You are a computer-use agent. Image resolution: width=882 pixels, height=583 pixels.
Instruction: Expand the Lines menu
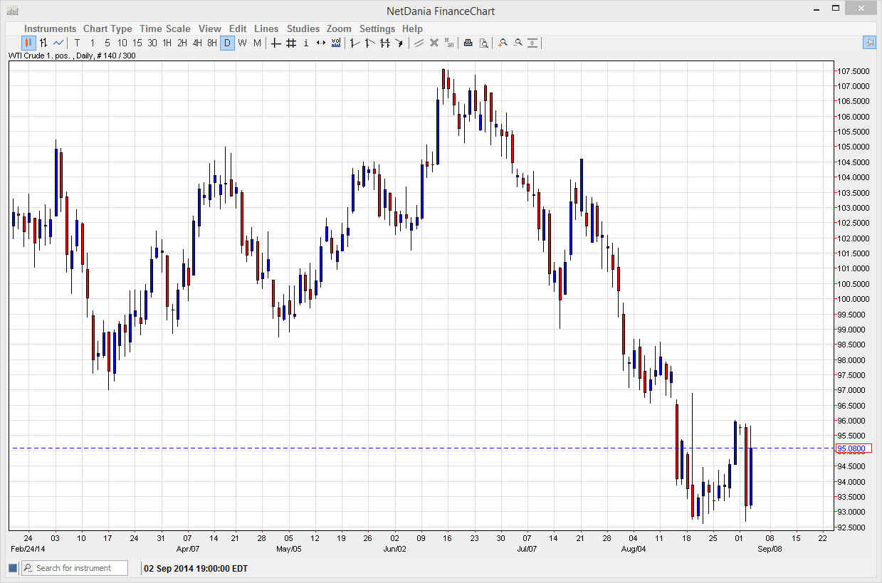click(266, 28)
